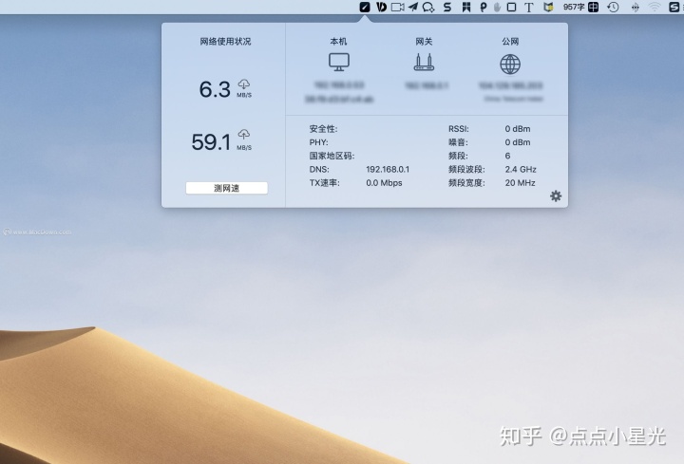Open the VD logo menu bar icon
This screenshot has width=684, height=464.
pyautogui.click(x=381, y=7)
